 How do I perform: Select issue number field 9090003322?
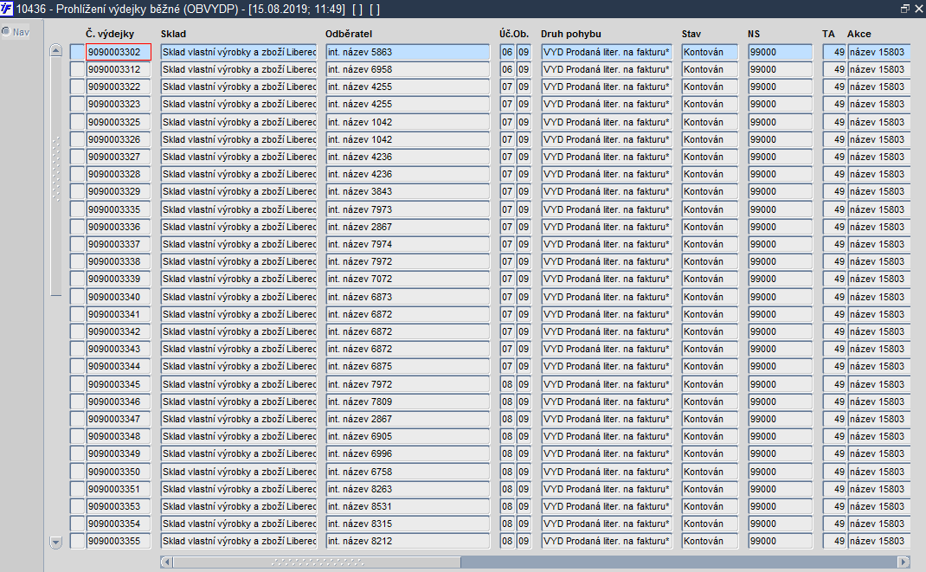(x=118, y=87)
